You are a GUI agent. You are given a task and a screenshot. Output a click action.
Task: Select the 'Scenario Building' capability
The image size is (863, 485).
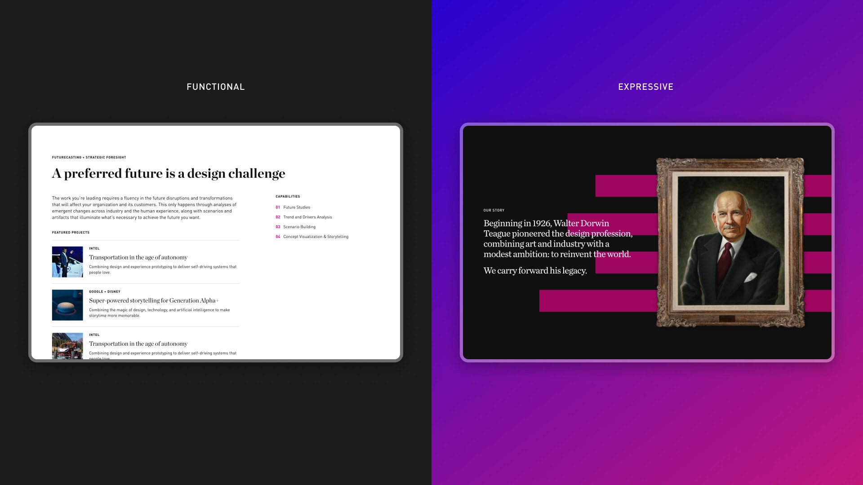[299, 227]
